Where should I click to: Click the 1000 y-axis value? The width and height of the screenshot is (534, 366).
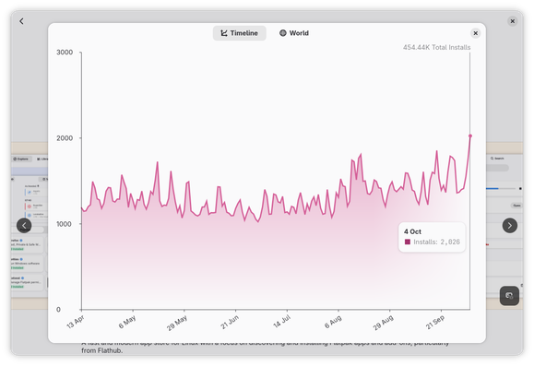65,224
